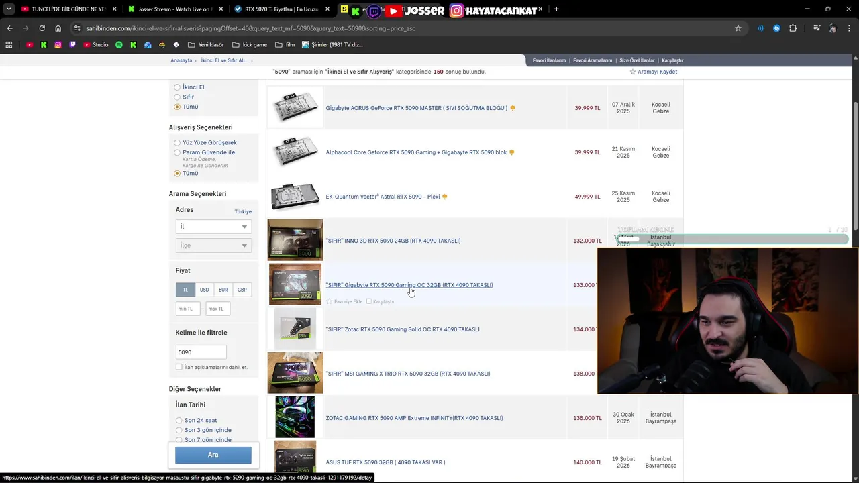The image size is (859, 483).
Task: Click the badge icon after Gigabyte AORUS MASTER listing
Action: coord(513,108)
